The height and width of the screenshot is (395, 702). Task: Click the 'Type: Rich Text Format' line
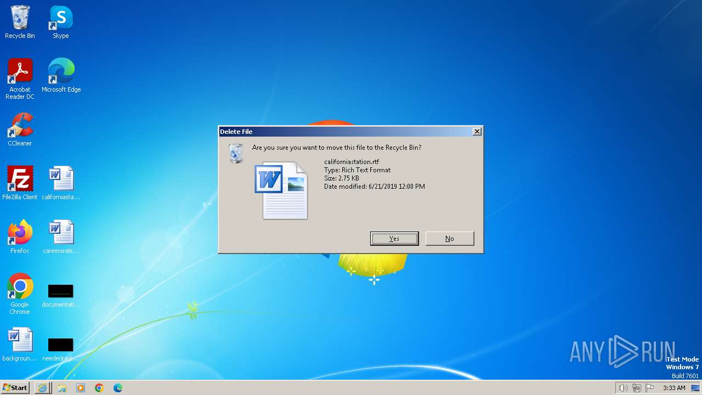pos(357,170)
